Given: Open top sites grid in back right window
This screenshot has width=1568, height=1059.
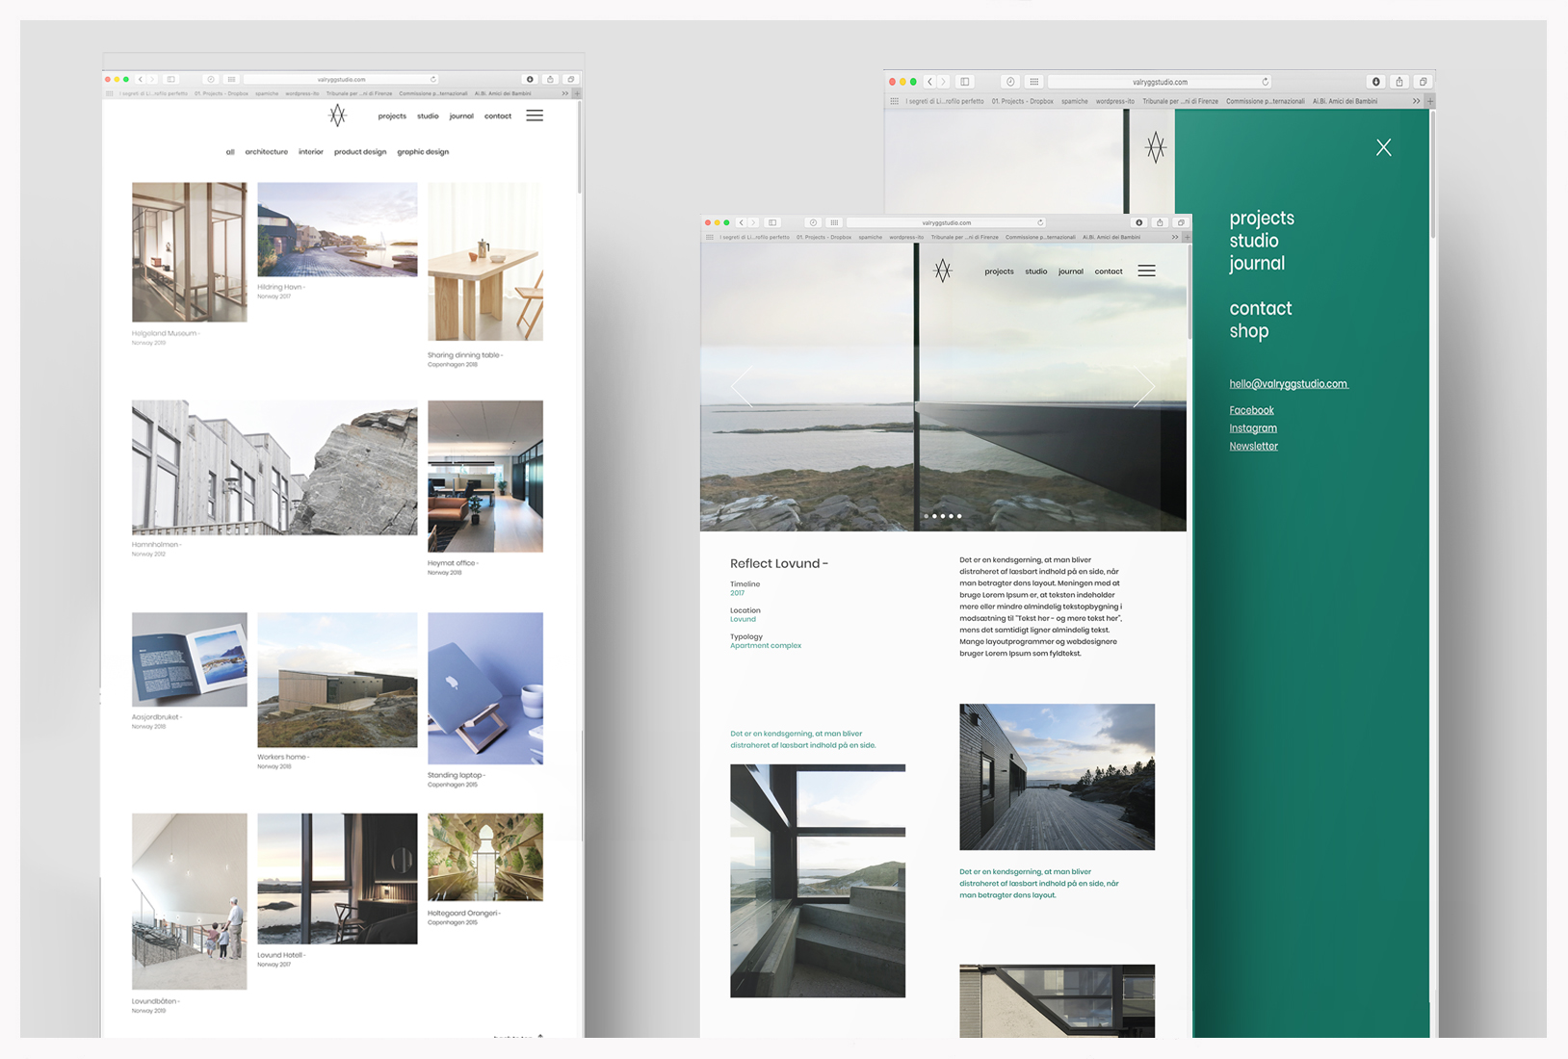Looking at the screenshot, I should [x=1033, y=82].
